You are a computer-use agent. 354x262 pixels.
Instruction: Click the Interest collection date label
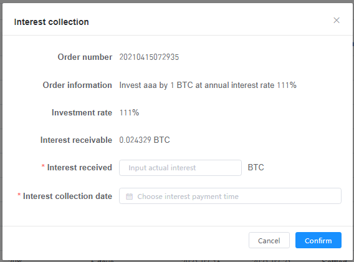(67, 196)
